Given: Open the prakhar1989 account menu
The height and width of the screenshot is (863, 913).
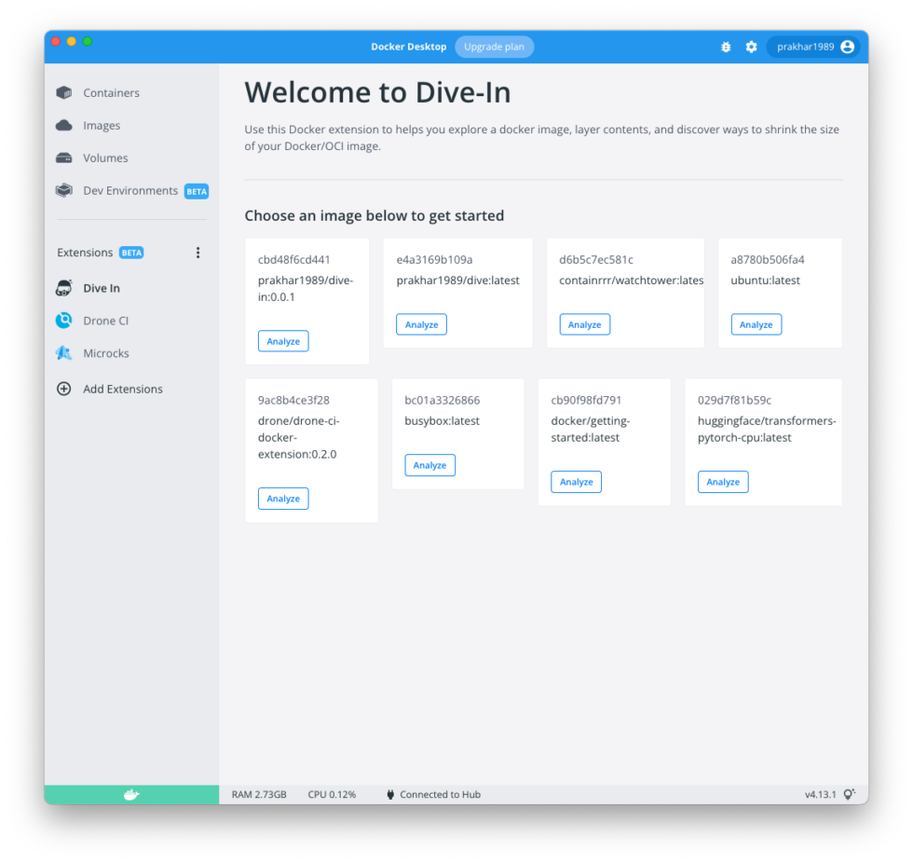Looking at the screenshot, I should click(813, 46).
